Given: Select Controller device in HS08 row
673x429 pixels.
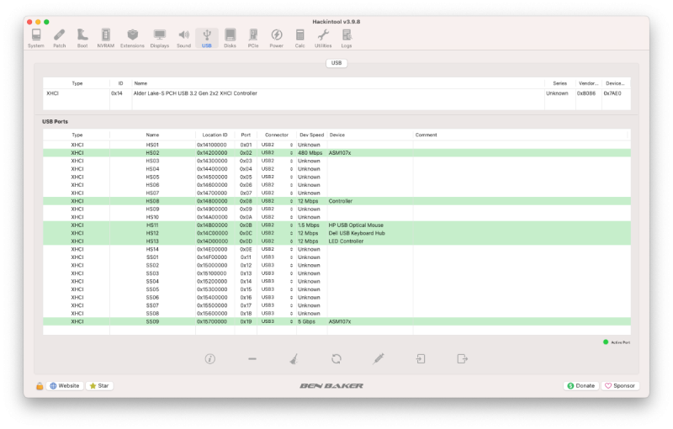Looking at the screenshot, I should [341, 201].
